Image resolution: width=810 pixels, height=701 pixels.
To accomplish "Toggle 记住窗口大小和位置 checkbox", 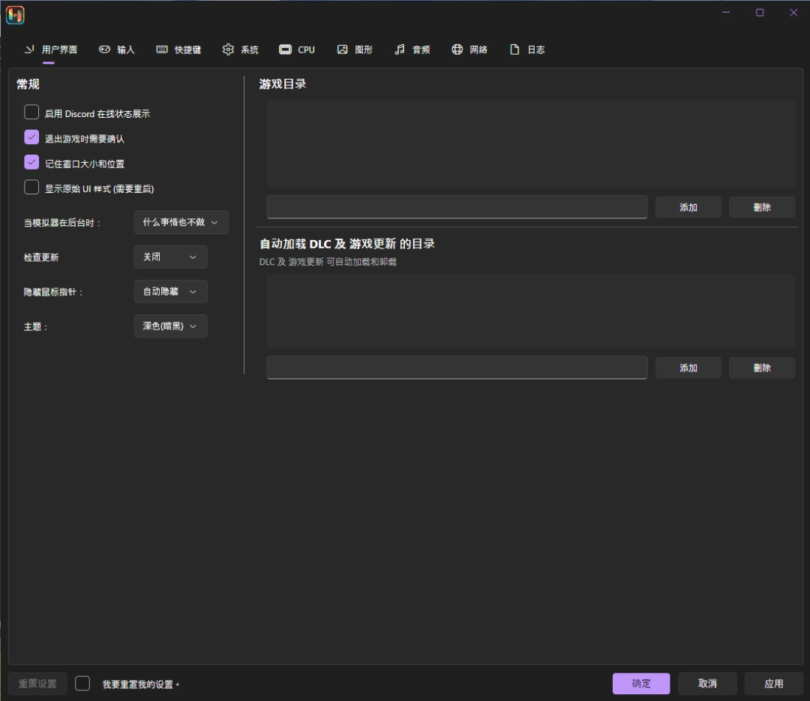I will tap(31, 162).
